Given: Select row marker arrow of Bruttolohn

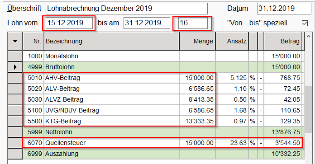Looking at the screenshot, I should 15,67.
